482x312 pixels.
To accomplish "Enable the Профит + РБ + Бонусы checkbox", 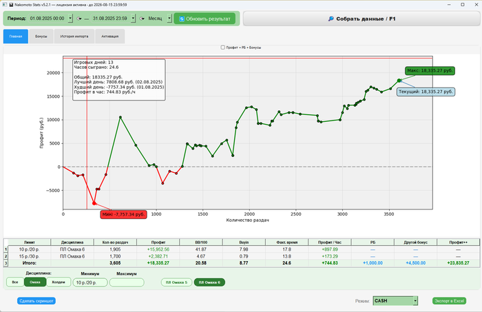I will 223,48.
